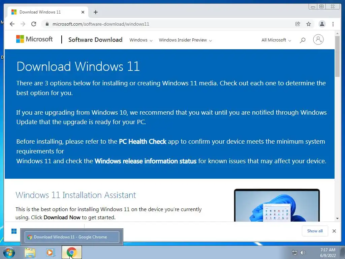Restore down the Chrome window
This screenshot has height=259, width=345.
point(321,7)
